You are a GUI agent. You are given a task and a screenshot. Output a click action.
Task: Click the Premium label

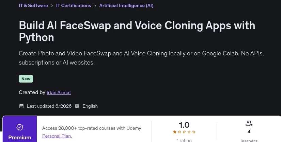(x=20, y=137)
